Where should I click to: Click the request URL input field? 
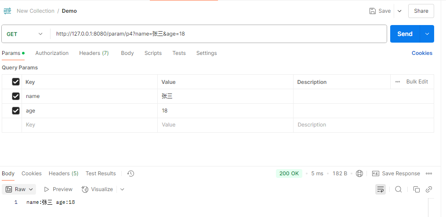(220, 34)
